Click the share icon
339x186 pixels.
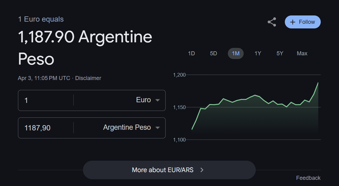pos(272,22)
